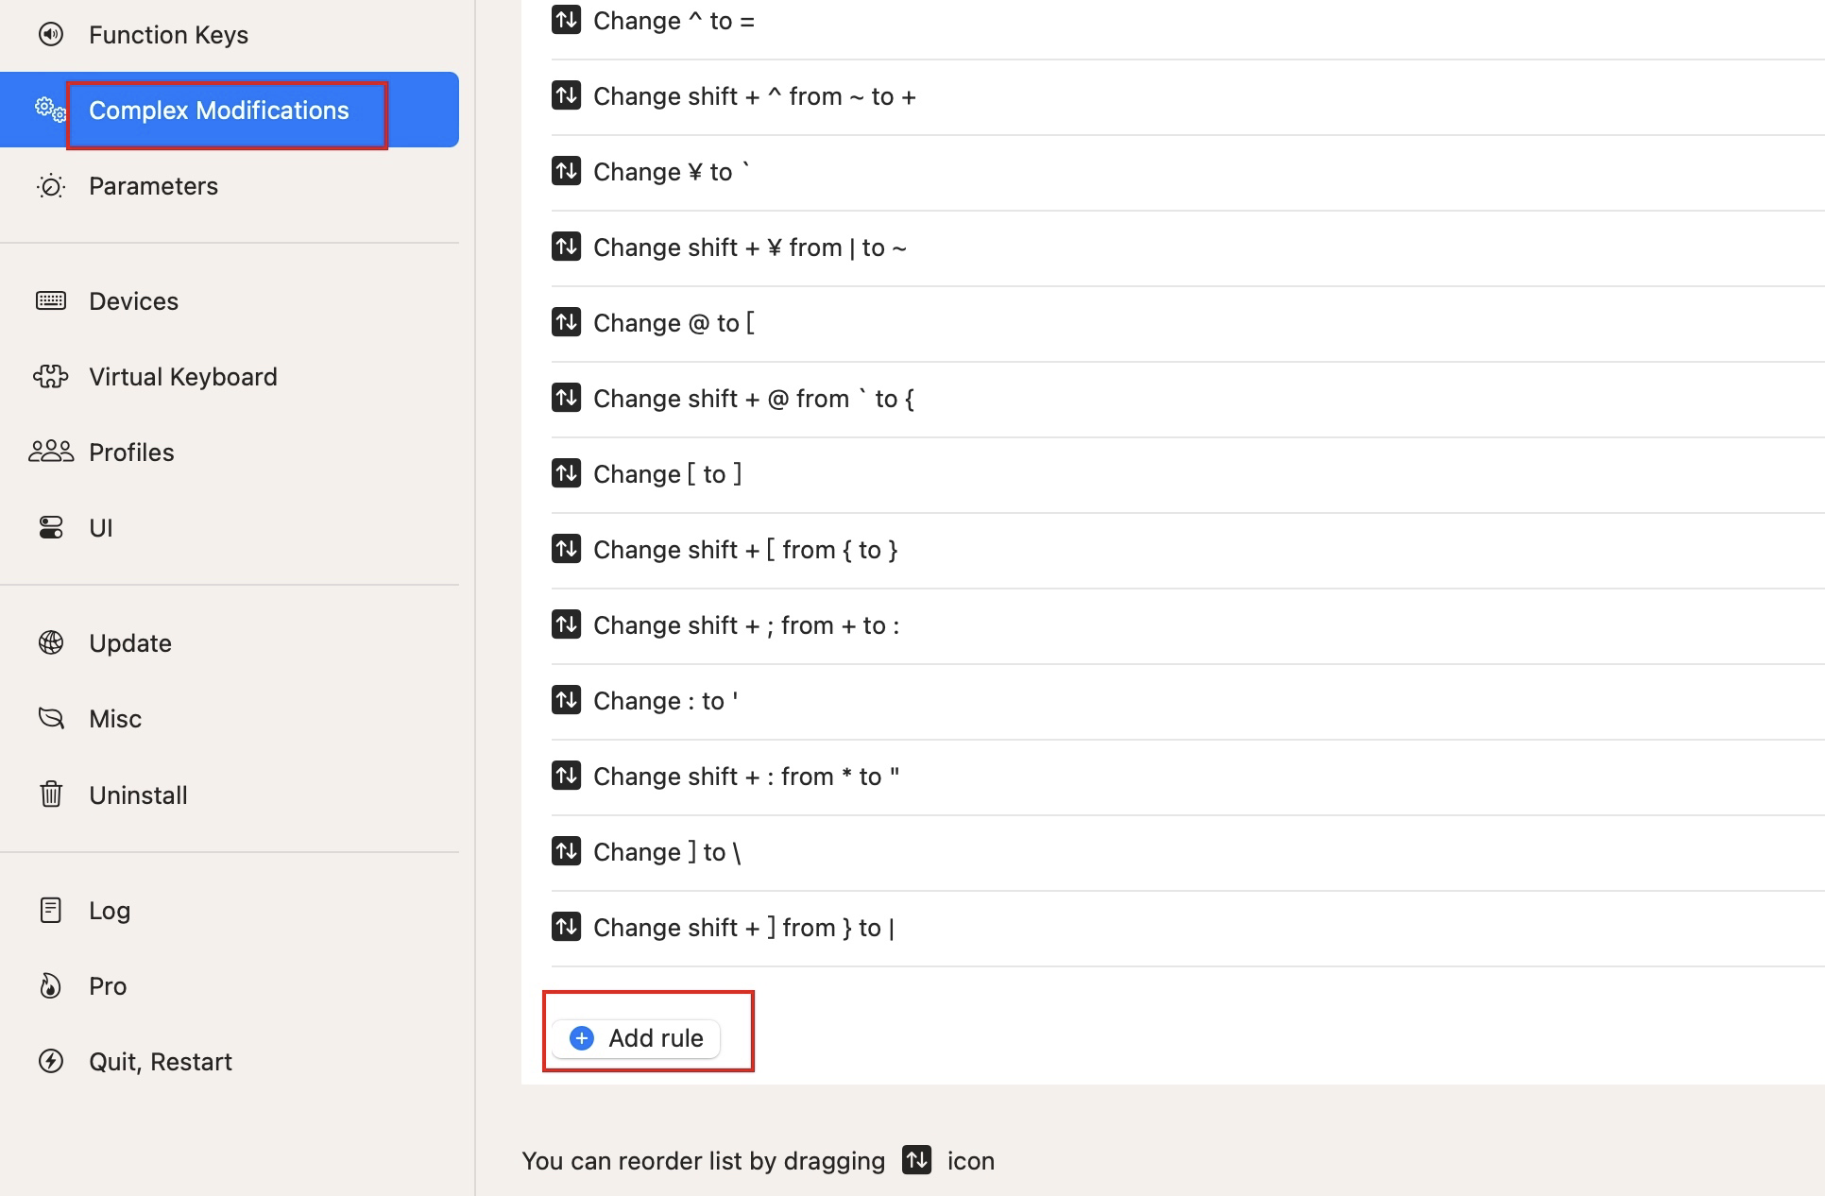Click the Profiles people icon

[51, 453]
